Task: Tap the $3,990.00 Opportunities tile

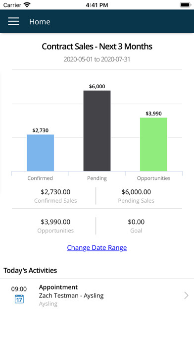Action: pos(55,226)
